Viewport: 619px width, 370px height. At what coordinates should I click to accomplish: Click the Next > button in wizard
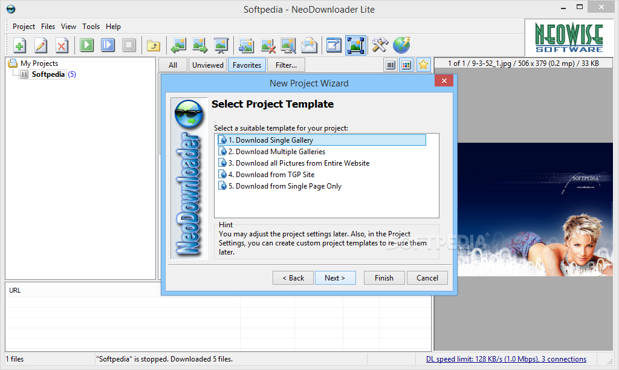coord(335,278)
